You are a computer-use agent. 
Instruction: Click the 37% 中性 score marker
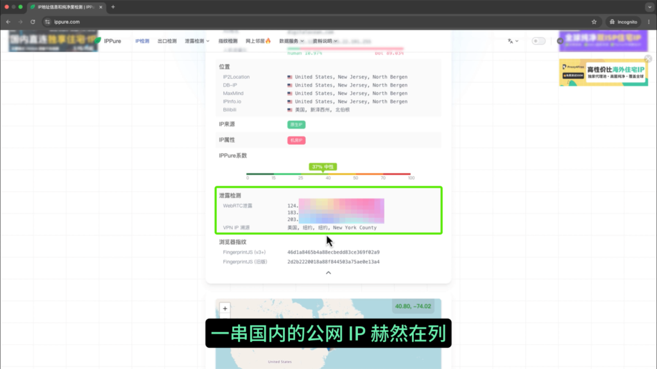323,167
